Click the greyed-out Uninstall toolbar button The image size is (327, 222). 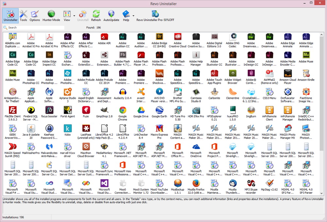tap(83, 16)
